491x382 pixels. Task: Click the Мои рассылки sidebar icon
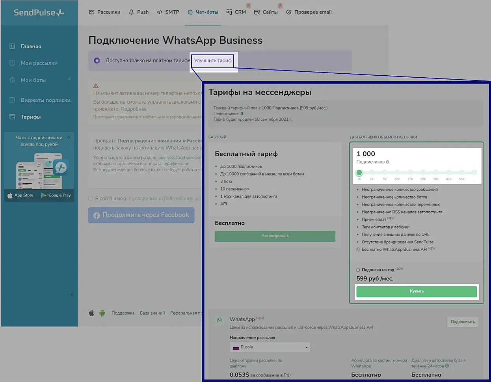pos(12,63)
